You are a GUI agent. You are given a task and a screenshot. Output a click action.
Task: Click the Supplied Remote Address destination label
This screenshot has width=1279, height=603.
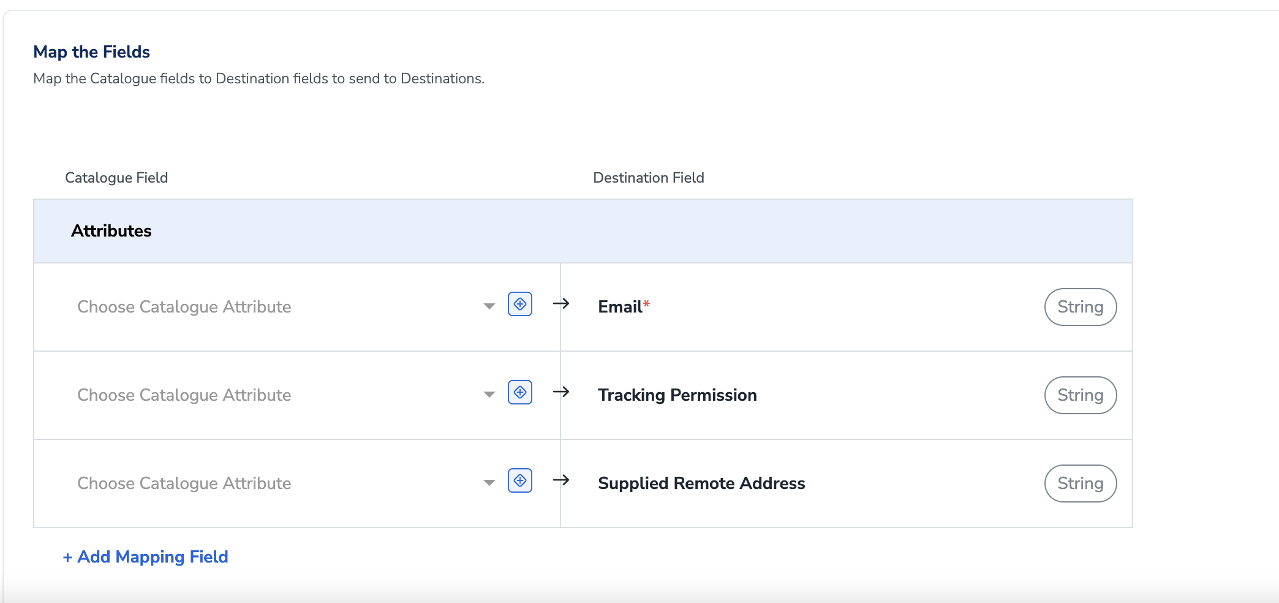coord(701,484)
